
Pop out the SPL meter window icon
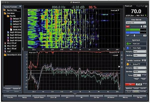[146, 6]
